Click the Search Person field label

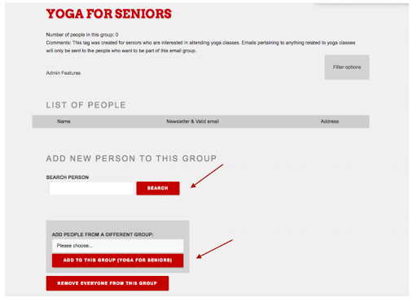pyautogui.click(x=68, y=177)
